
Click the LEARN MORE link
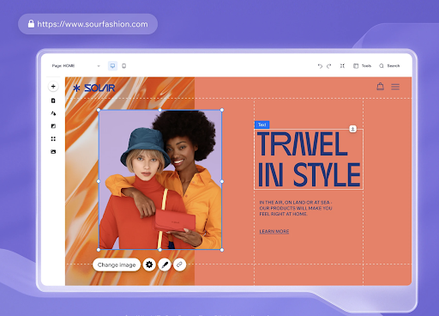pyautogui.click(x=274, y=231)
